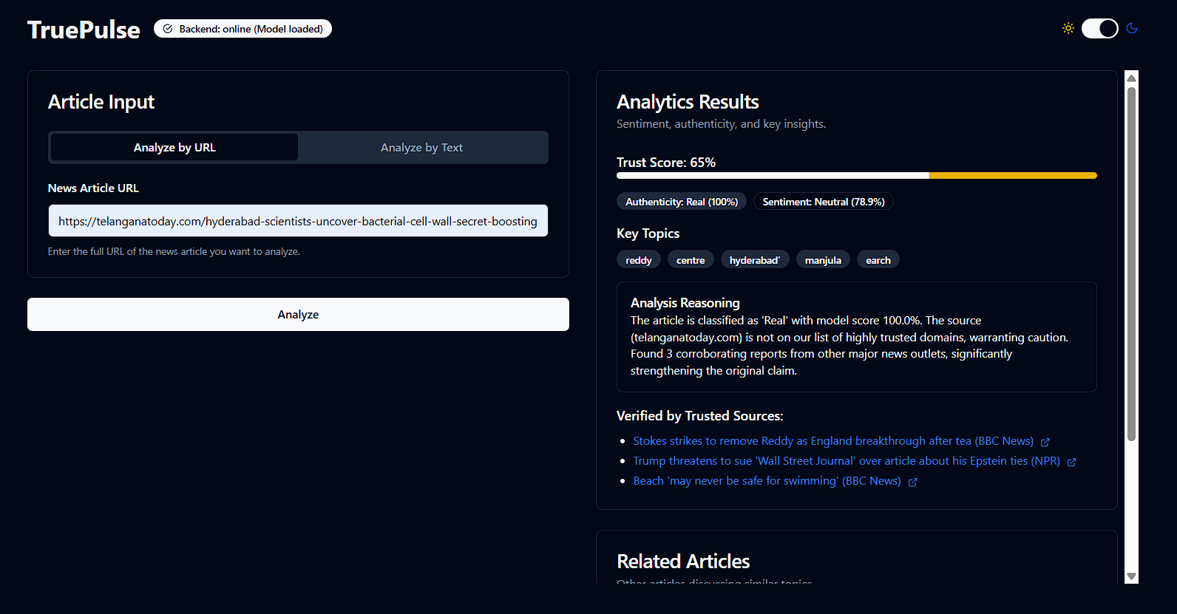The height and width of the screenshot is (614, 1177).
Task: Click scrollbar up arrow in results panel
Action: point(1131,77)
